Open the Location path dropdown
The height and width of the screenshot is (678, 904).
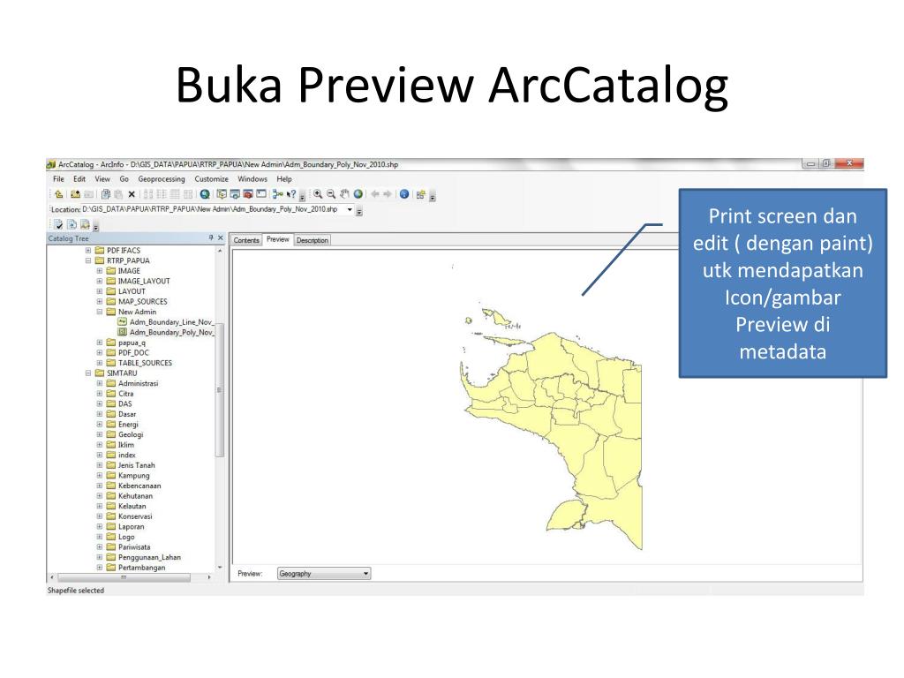[x=350, y=209]
